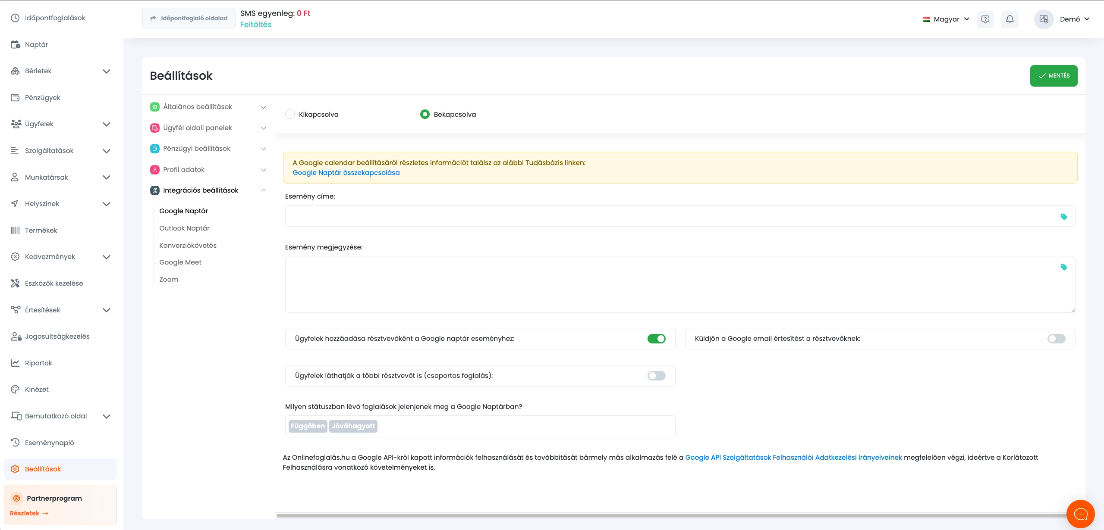Click the green Mentés button
The image size is (1104, 530).
[1053, 76]
